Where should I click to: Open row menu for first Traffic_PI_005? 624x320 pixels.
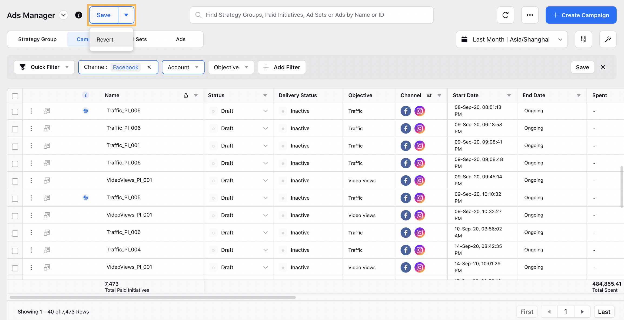(31, 111)
